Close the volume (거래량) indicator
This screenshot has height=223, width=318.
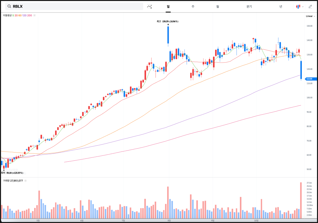point(25,181)
